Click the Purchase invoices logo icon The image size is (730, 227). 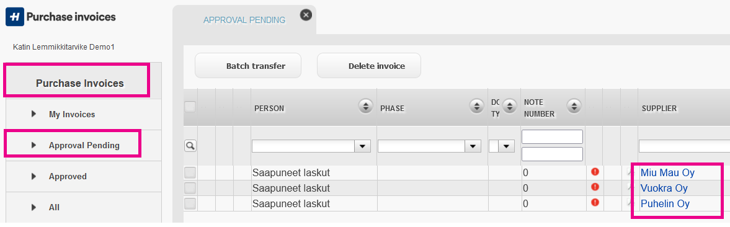pos(14,17)
